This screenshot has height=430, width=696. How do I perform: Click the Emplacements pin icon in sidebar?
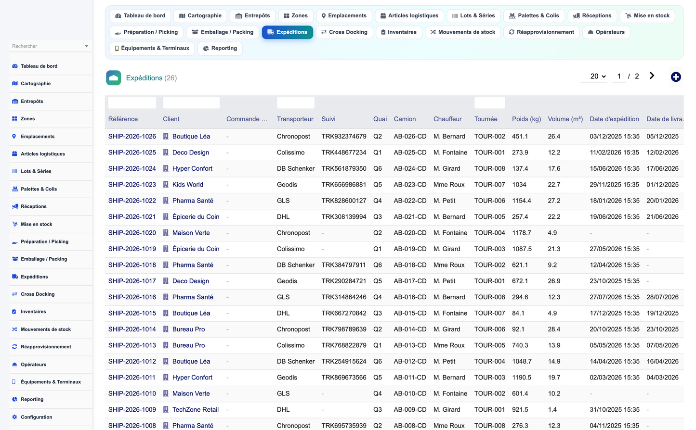(14, 137)
